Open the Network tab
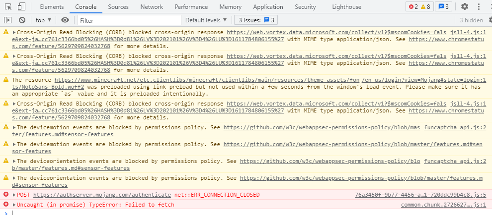This screenshot has width=492, height=215. [152, 7]
